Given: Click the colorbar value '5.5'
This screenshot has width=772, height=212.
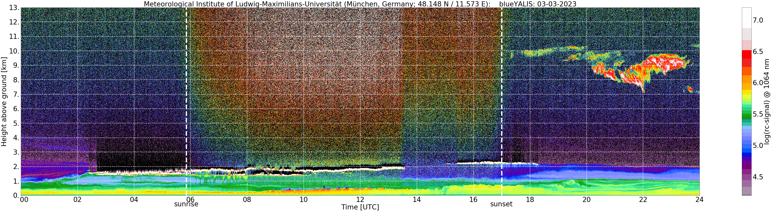Looking at the screenshot, I should [x=758, y=114].
